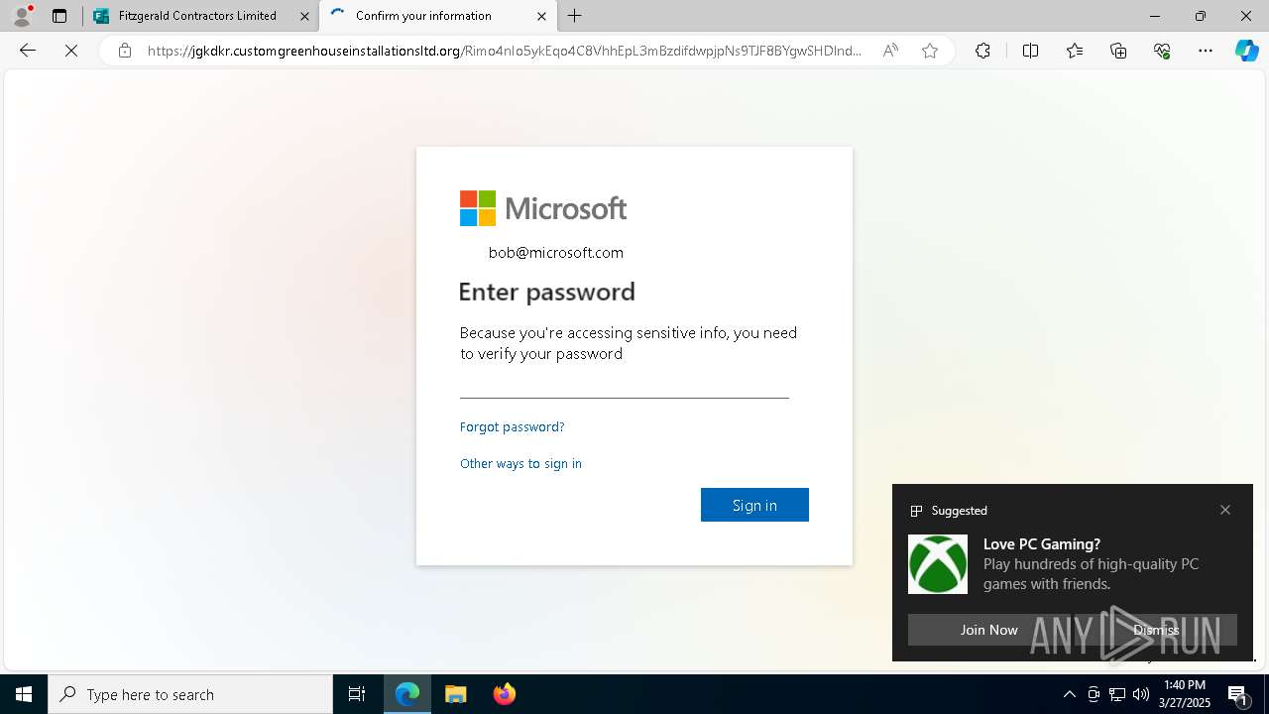Viewport: 1269px width, 714px height.
Task: Close Confirm your information tab
Action: coord(541,16)
